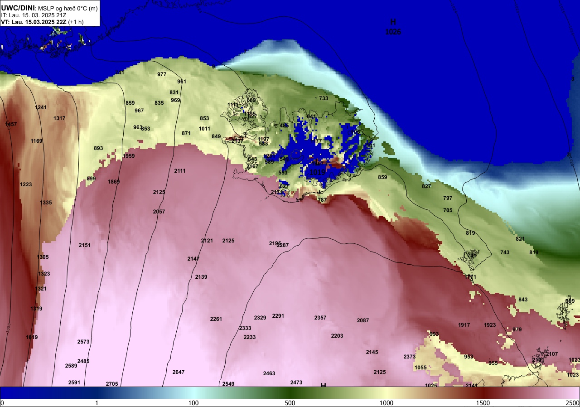Select the 2111 height value
Screen dimensions: 580x407
180,171
